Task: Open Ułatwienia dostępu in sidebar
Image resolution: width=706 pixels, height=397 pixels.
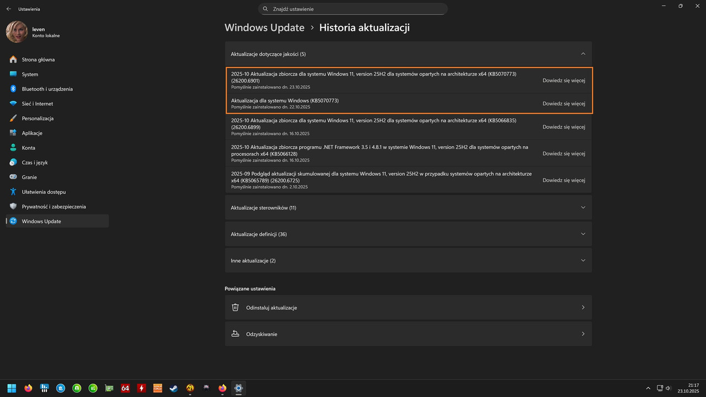Action: coord(57,192)
